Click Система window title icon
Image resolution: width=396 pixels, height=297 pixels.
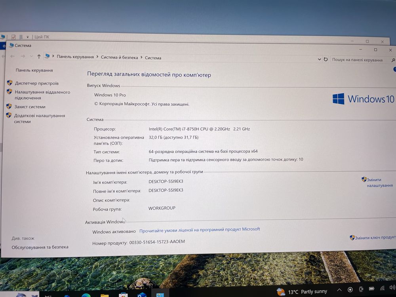tap(11, 45)
